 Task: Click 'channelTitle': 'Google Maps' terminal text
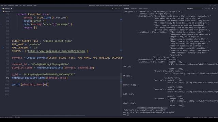(x=154, y=14)
